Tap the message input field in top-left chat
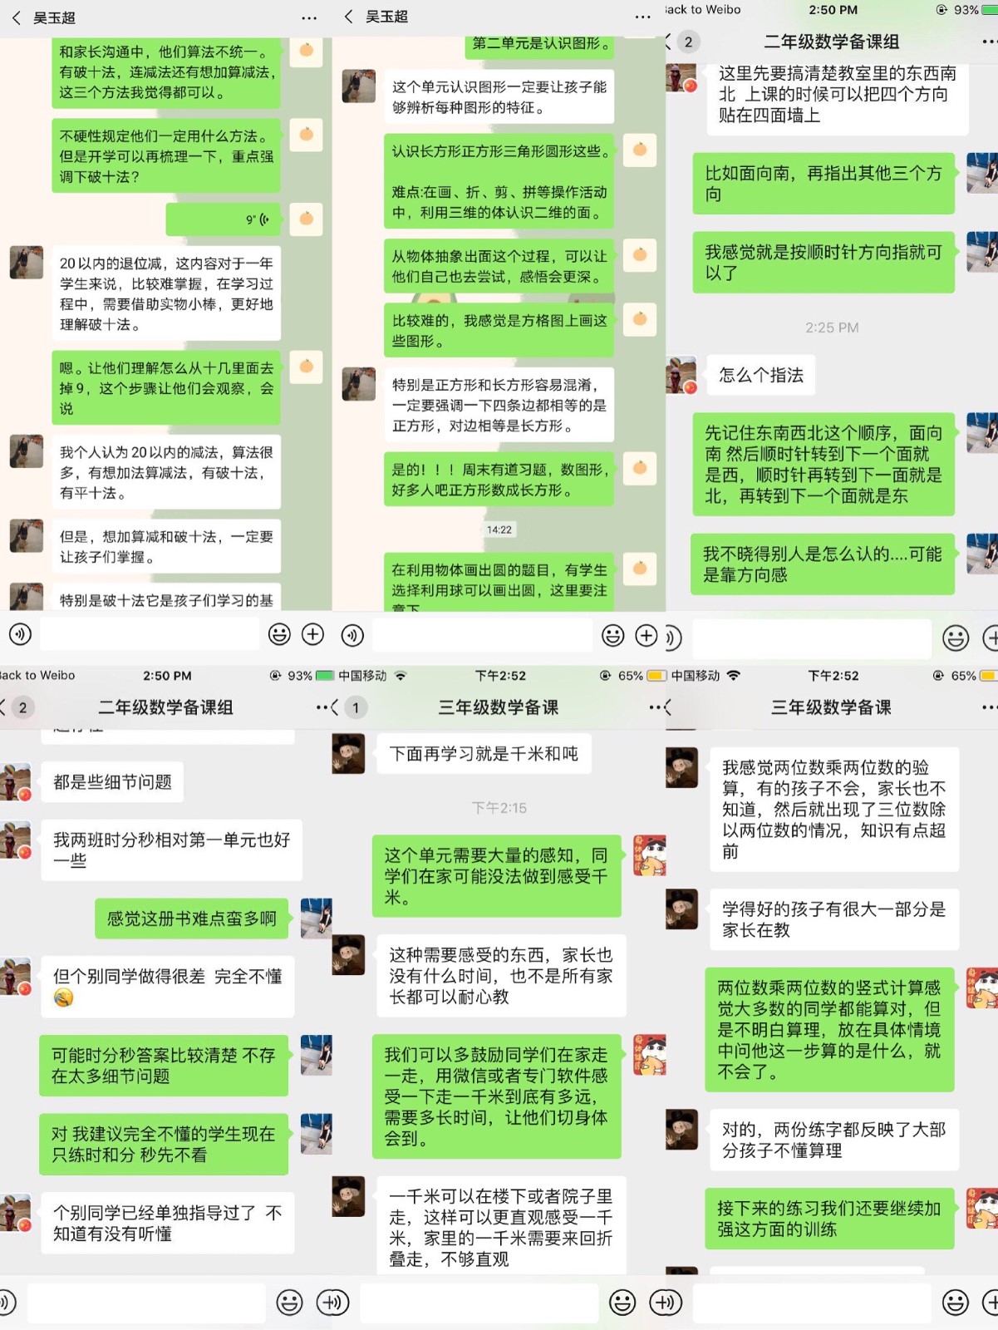This screenshot has width=998, height=1330. (x=150, y=634)
